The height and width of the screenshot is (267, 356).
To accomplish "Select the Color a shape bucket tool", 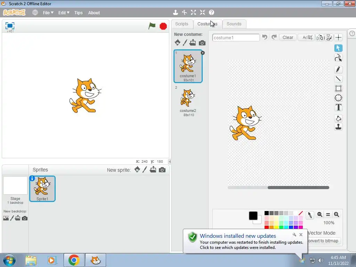I will pos(338,118).
